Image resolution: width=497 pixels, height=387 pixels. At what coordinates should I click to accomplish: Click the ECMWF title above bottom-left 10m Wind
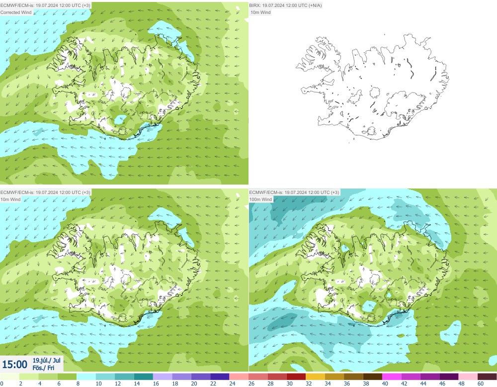45,192
